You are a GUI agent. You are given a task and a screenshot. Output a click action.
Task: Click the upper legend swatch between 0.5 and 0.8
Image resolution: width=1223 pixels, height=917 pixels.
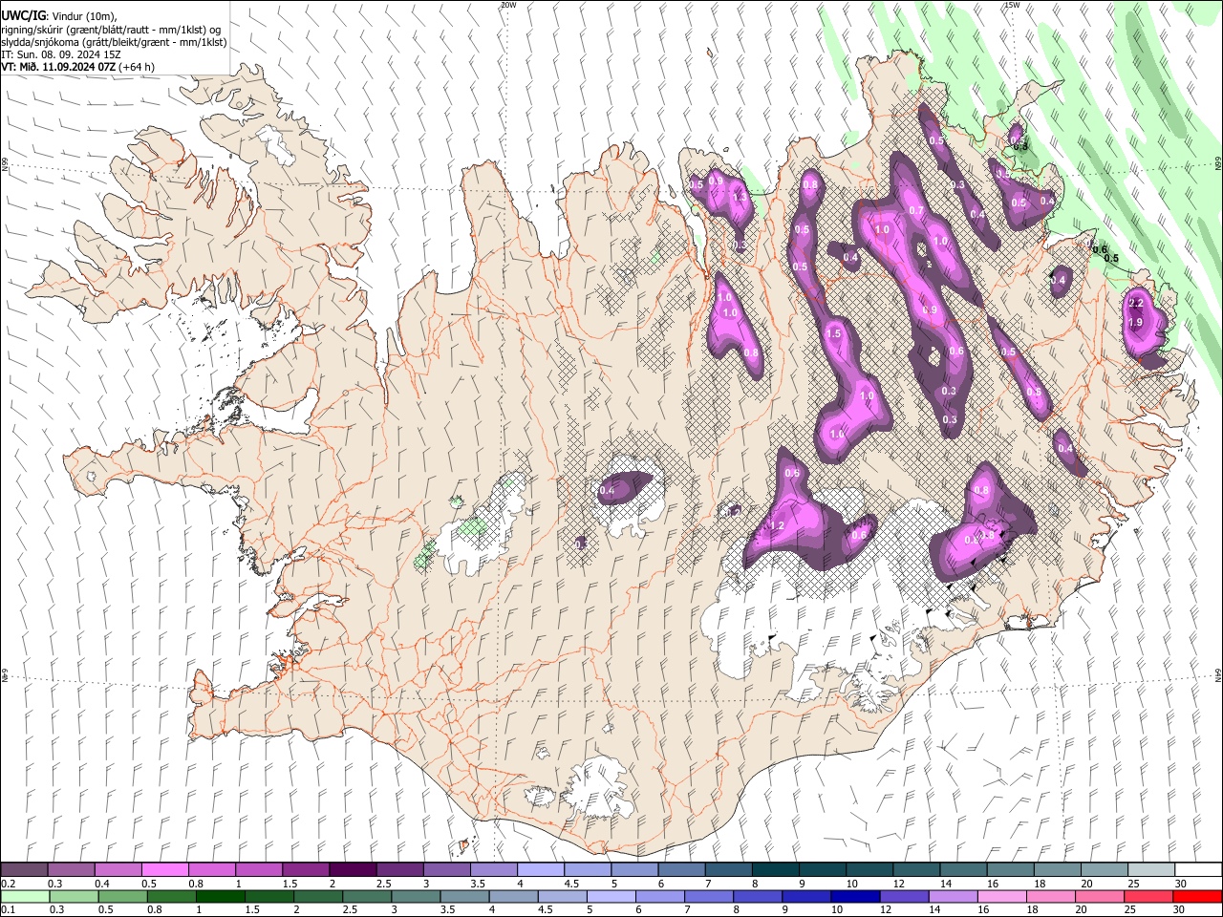[164, 869]
